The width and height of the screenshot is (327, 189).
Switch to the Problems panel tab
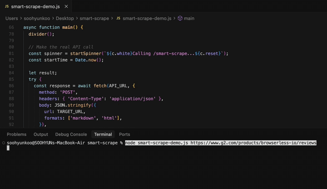(x=16, y=134)
